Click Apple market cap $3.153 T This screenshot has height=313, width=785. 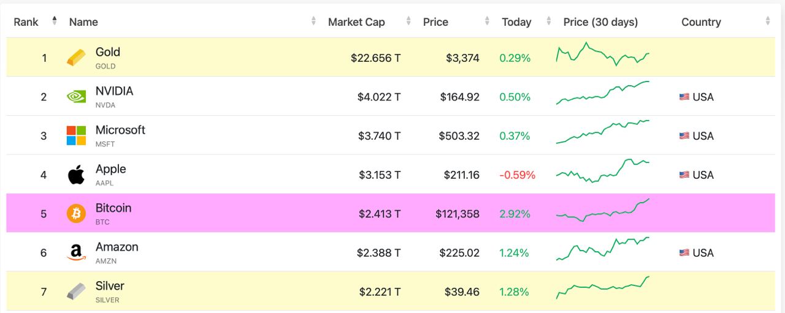380,175
